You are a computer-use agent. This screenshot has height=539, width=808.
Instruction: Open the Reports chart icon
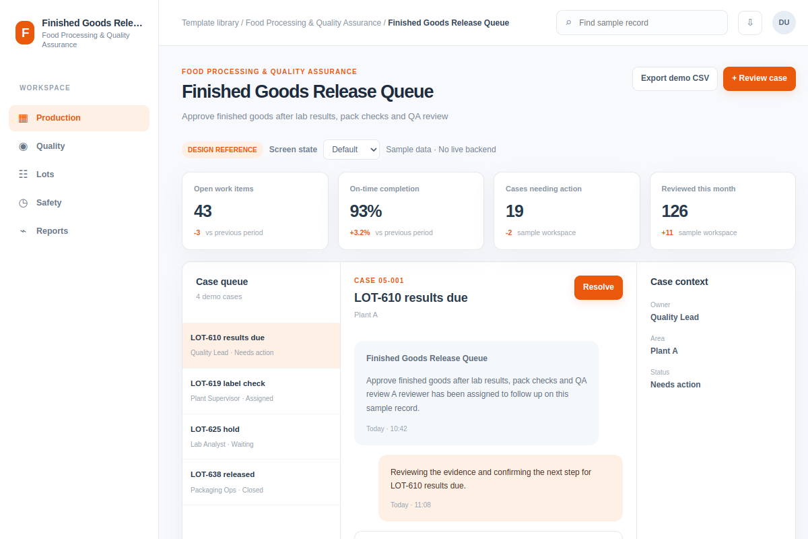[x=24, y=231]
